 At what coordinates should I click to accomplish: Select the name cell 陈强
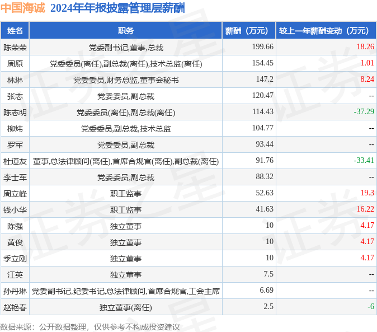(15, 226)
